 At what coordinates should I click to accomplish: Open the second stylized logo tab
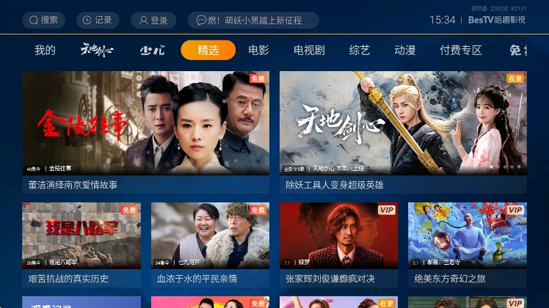click(x=153, y=51)
